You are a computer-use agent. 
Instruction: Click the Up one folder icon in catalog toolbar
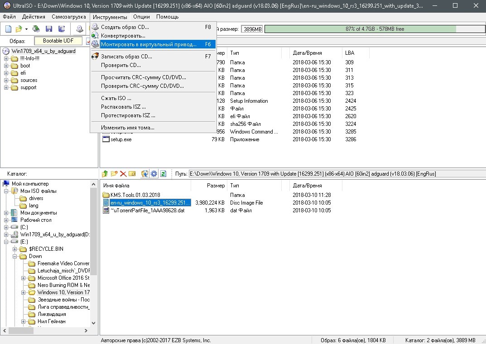(x=105, y=174)
